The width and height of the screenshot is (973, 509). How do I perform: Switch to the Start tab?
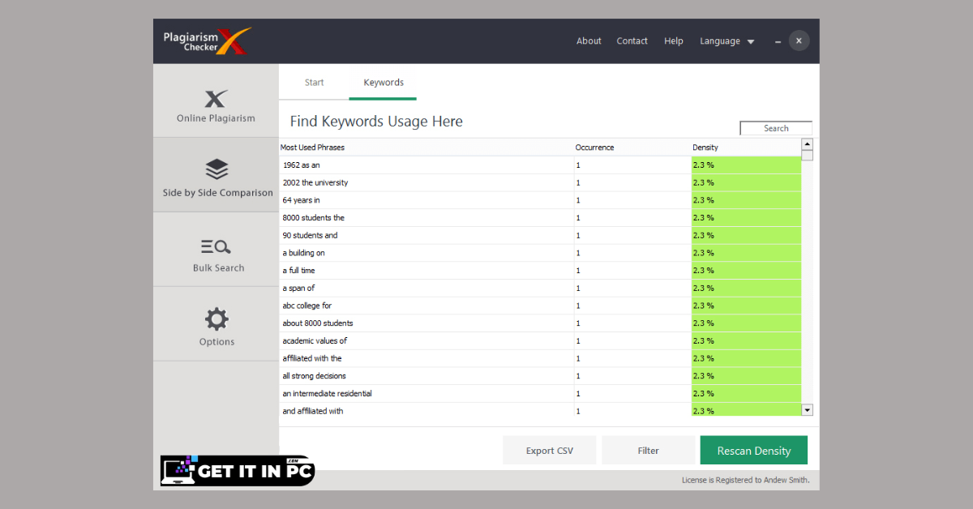point(314,83)
